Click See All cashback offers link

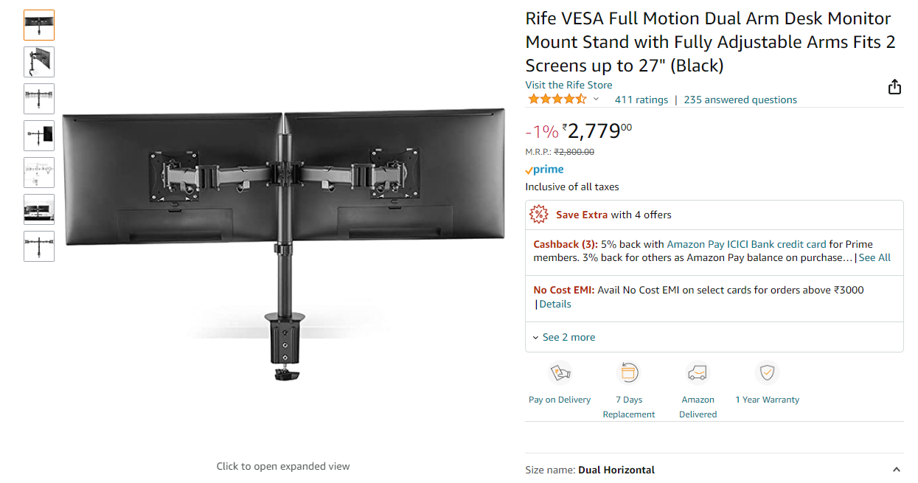coord(874,257)
